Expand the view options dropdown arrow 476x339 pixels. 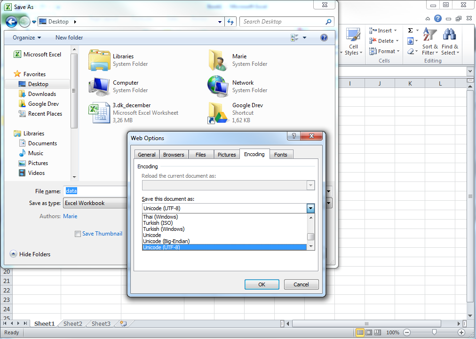click(x=304, y=38)
